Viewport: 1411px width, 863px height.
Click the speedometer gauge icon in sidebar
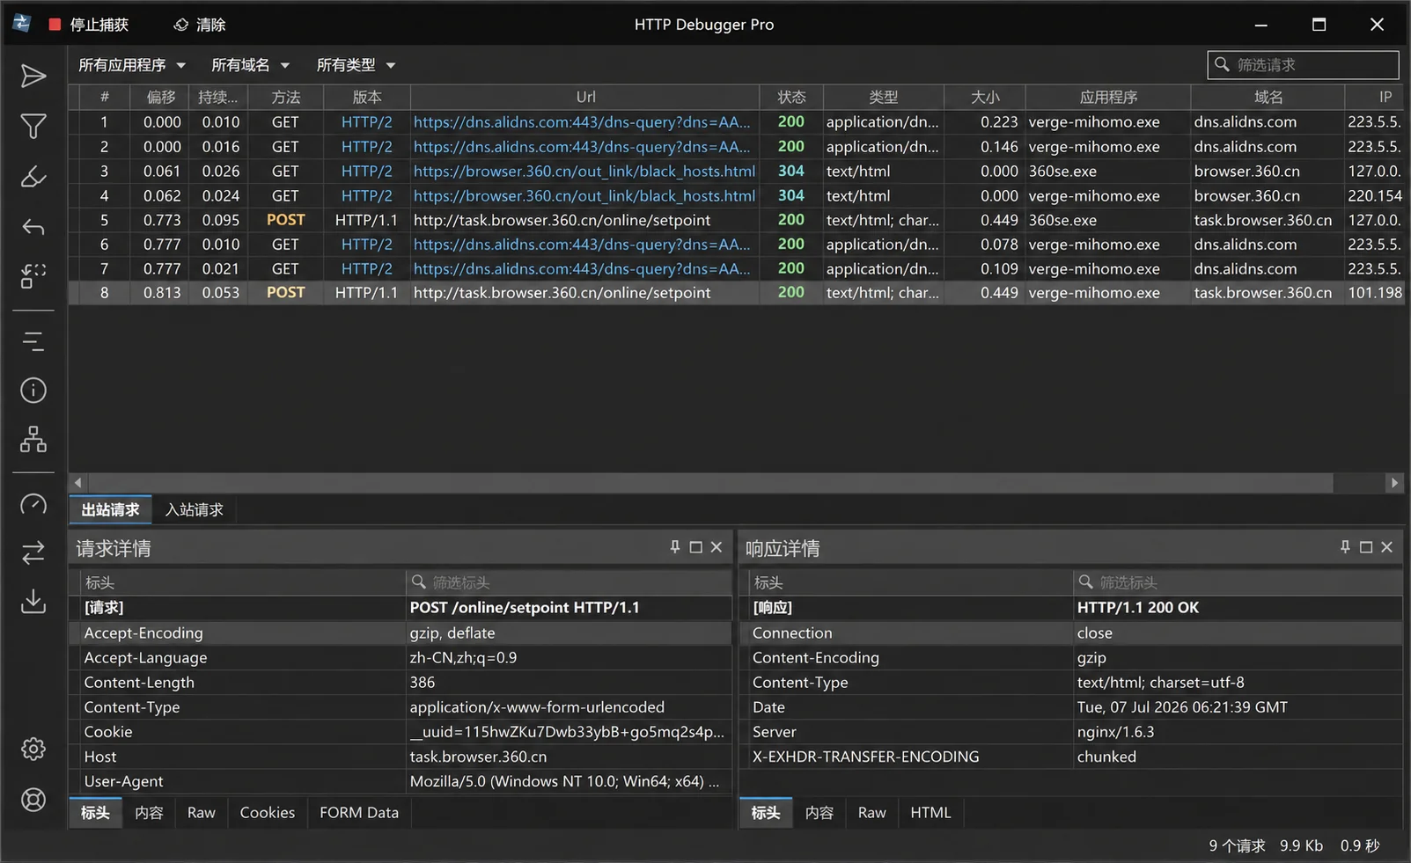(33, 503)
